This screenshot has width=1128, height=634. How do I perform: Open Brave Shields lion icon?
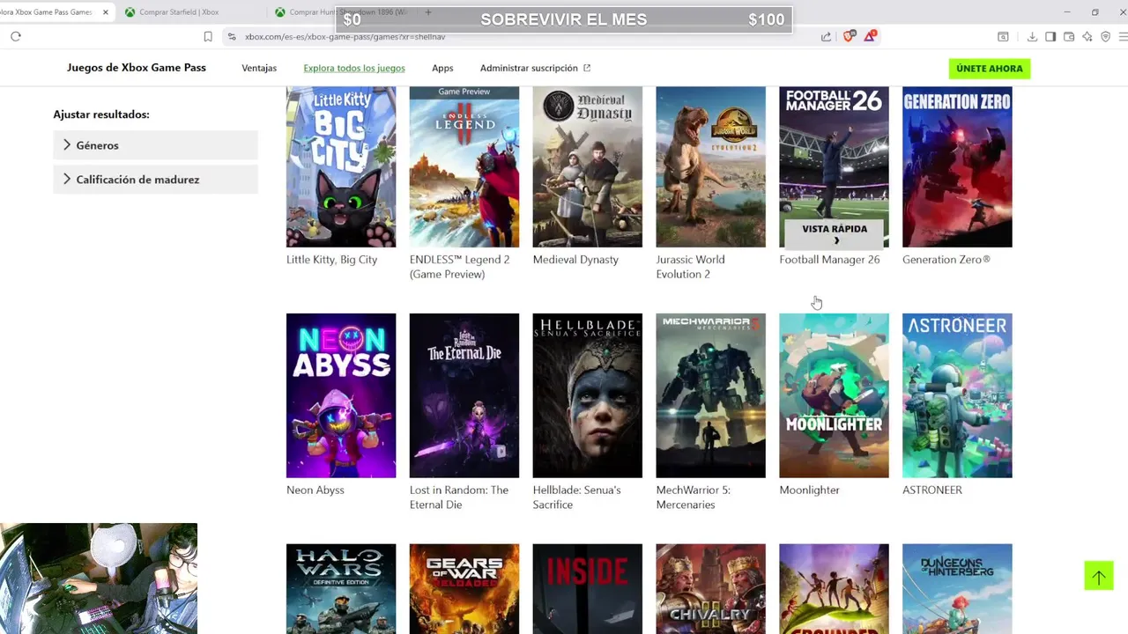(x=850, y=36)
